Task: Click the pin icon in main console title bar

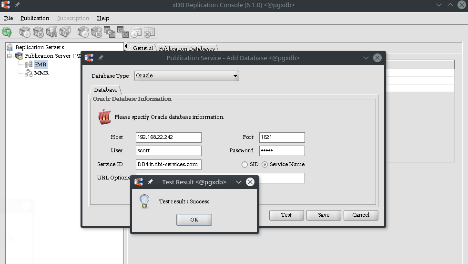Action: coord(17,5)
